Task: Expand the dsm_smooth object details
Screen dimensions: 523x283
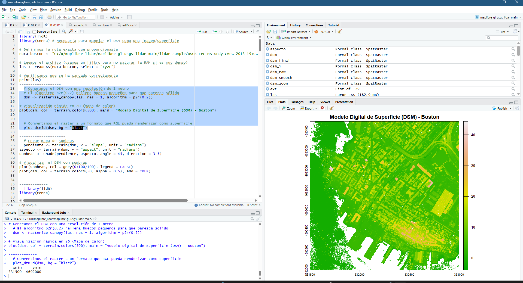Action: click(x=267, y=78)
